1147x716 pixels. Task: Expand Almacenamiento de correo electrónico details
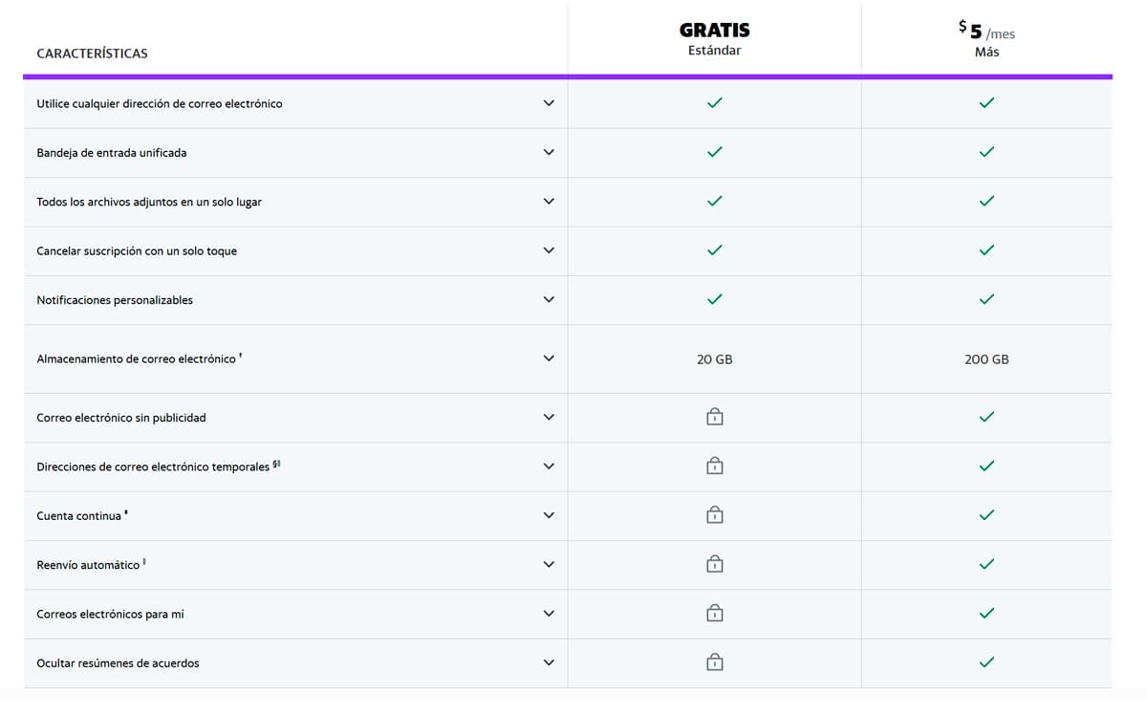click(548, 358)
